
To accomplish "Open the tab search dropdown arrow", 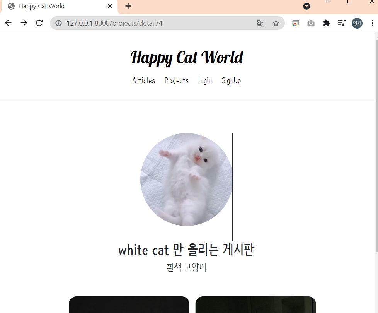I will [x=306, y=6].
